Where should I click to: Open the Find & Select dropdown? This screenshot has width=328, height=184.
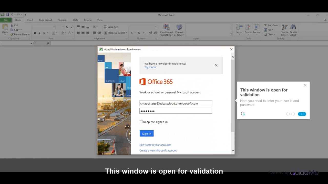point(293,30)
